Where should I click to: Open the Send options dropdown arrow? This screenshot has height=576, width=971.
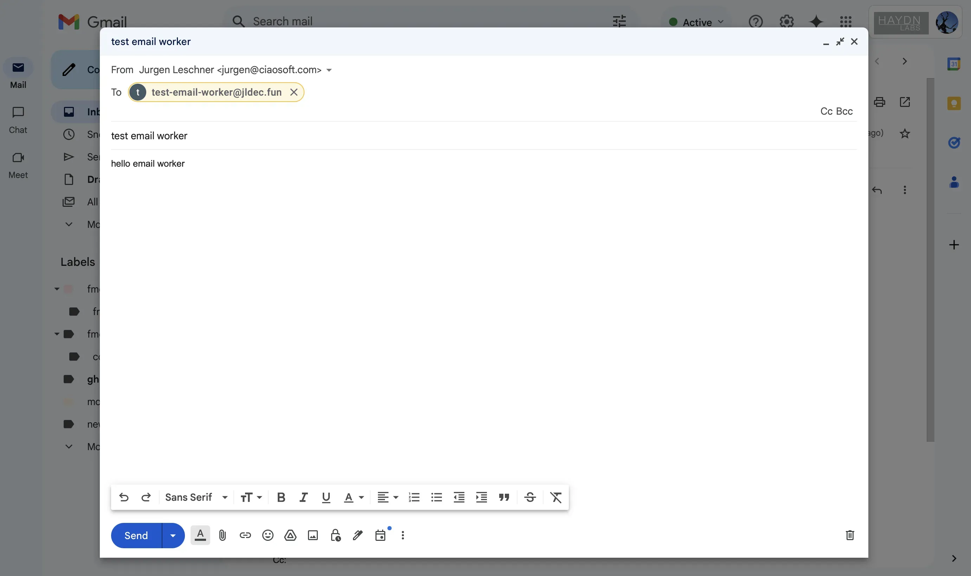172,535
